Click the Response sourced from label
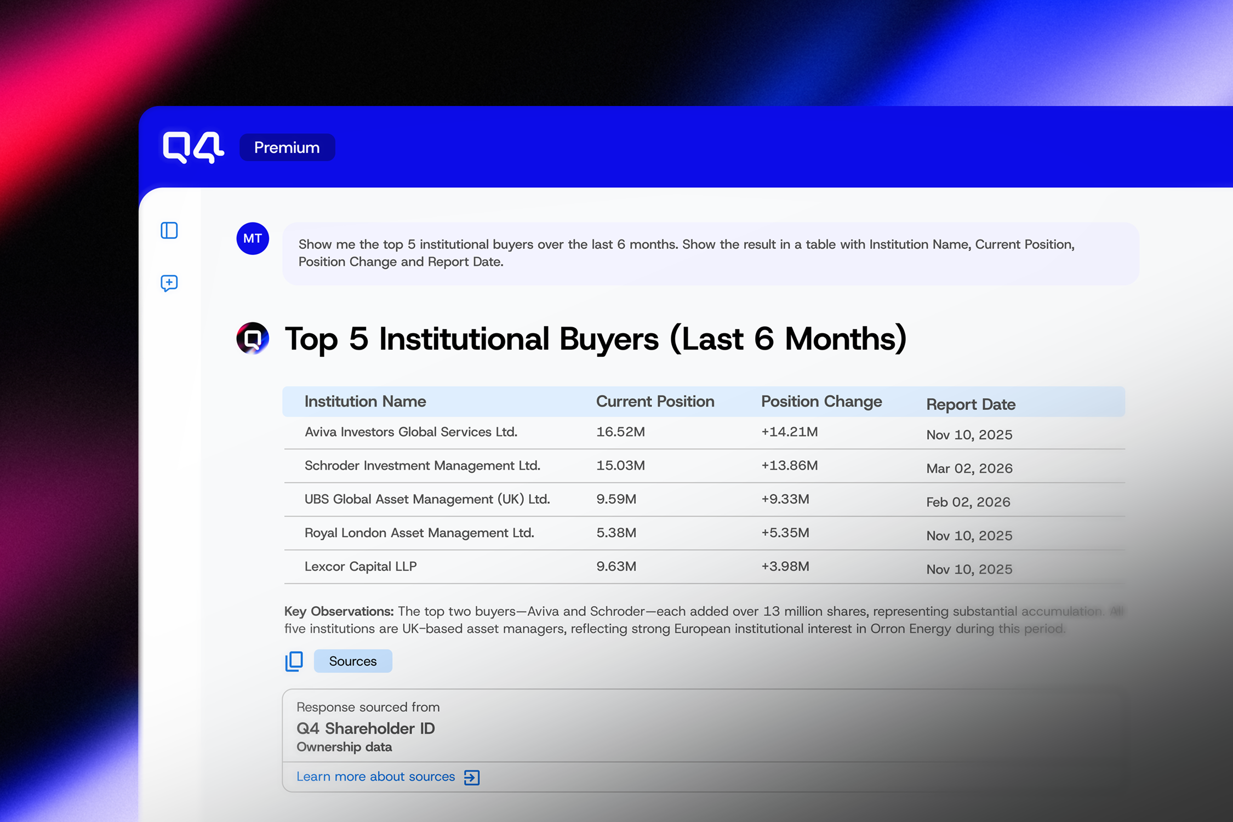Screen dimensions: 1233x822 [x=368, y=707]
